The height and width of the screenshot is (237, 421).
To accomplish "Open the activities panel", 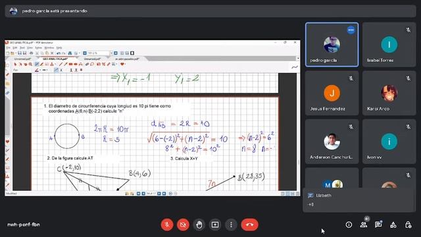I will [393, 224].
